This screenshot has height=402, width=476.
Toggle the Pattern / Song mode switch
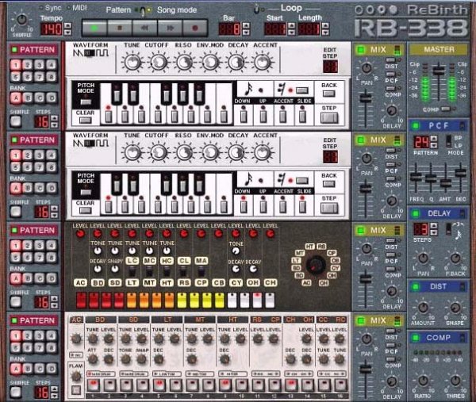(x=143, y=11)
